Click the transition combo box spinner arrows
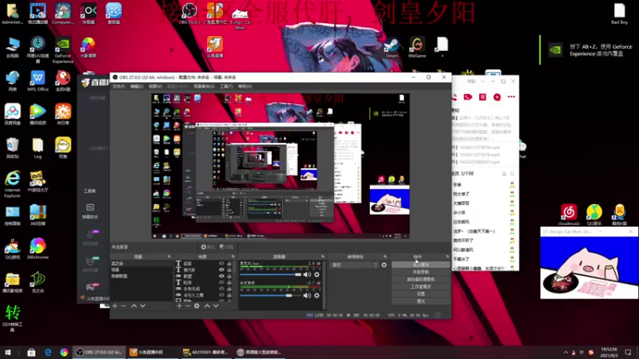This screenshot has height=359, width=639. pos(375,265)
